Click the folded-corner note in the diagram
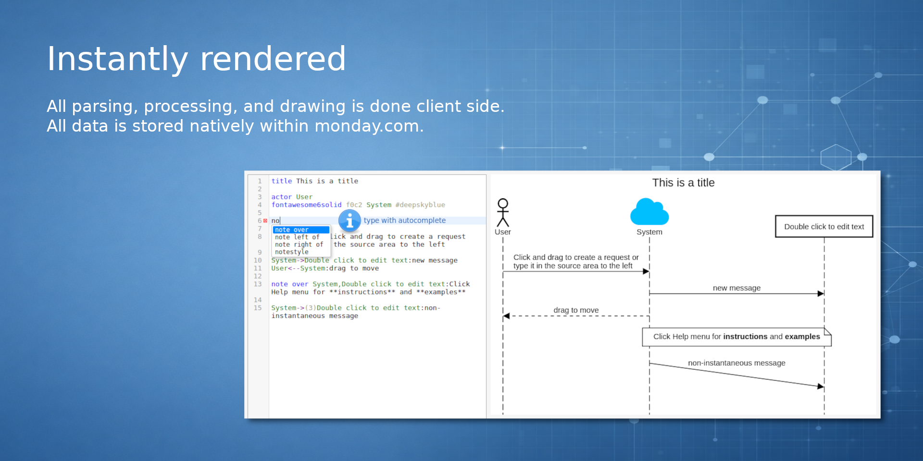 (x=736, y=337)
